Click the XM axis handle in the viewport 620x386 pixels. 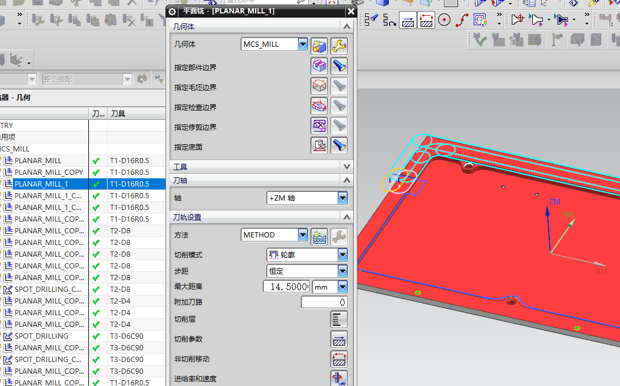600,264
